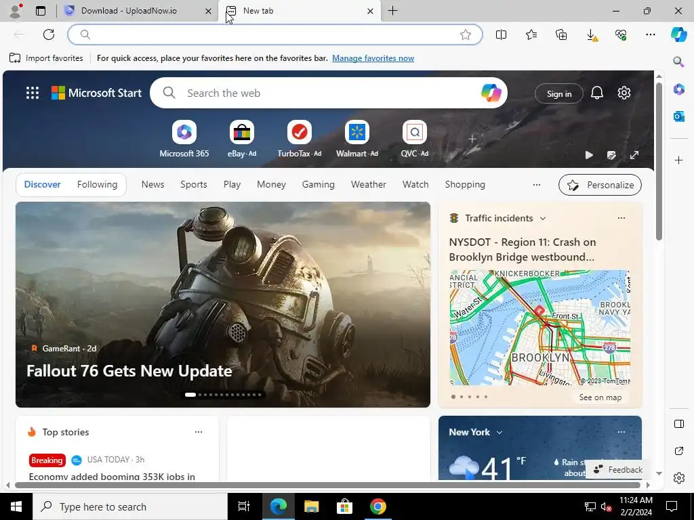The image size is (694, 520).
Task: Open Browser essentials heart icon
Action: pyautogui.click(x=621, y=35)
